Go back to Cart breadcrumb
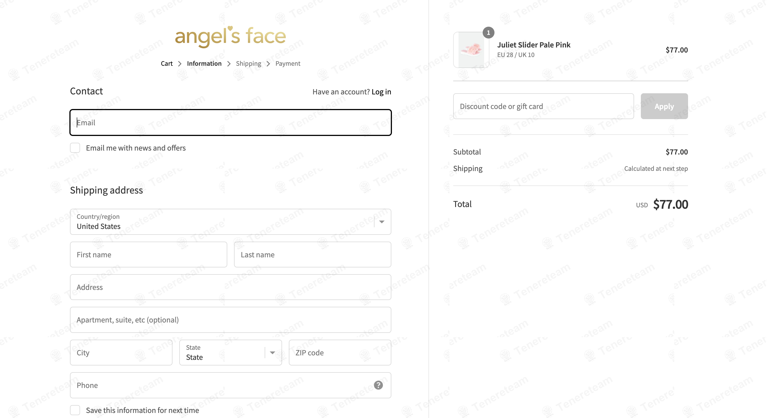This screenshot has width=767, height=418. pyautogui.click(x=166, y=63)
